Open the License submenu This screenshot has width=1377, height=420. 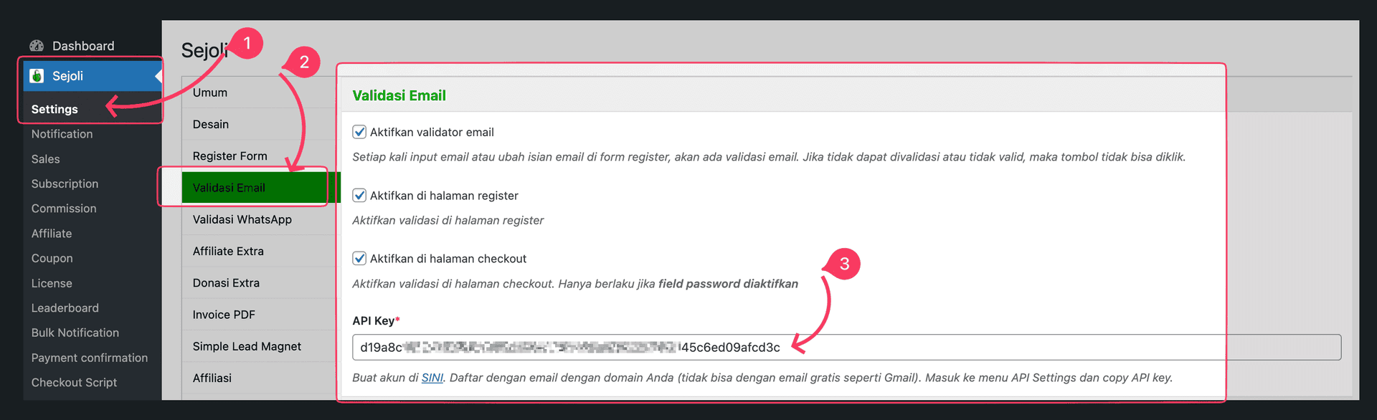click(x=52, y=283)
